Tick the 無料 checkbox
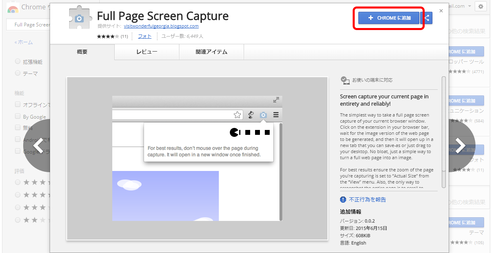Viewport: 493px width, 253px height. pos(17,128)
